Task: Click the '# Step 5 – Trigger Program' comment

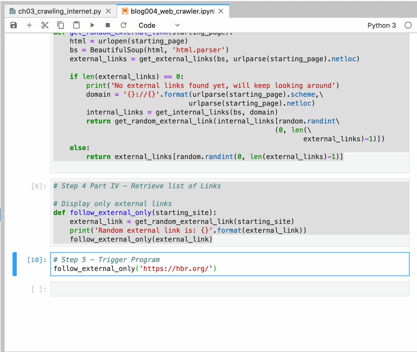Action: [x=106, y=260]
